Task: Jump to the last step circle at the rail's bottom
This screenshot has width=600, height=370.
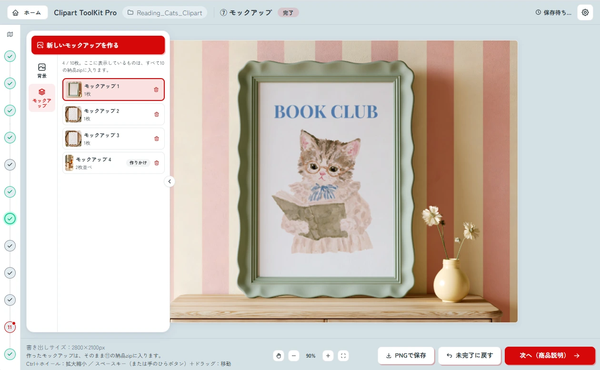Action: click(x=10, y=354)
